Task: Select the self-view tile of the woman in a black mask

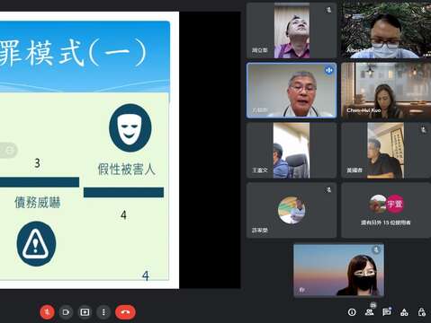Action: tap(338, 270)
